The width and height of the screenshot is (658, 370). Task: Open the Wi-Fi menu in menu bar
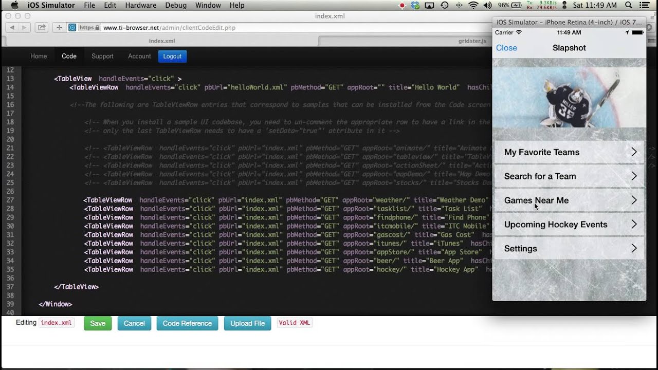[x=473, y=5]
